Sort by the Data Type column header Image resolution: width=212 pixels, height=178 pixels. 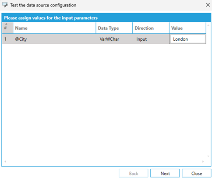[x=114, y=28]
